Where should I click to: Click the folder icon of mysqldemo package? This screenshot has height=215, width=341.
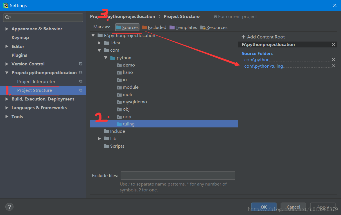click(x=119, y=102)
